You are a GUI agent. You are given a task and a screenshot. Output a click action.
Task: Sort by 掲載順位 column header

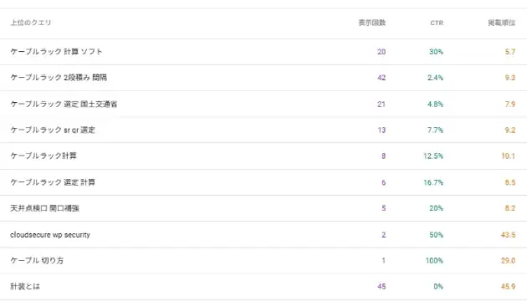pyautogui.click(x=501, y=23)
